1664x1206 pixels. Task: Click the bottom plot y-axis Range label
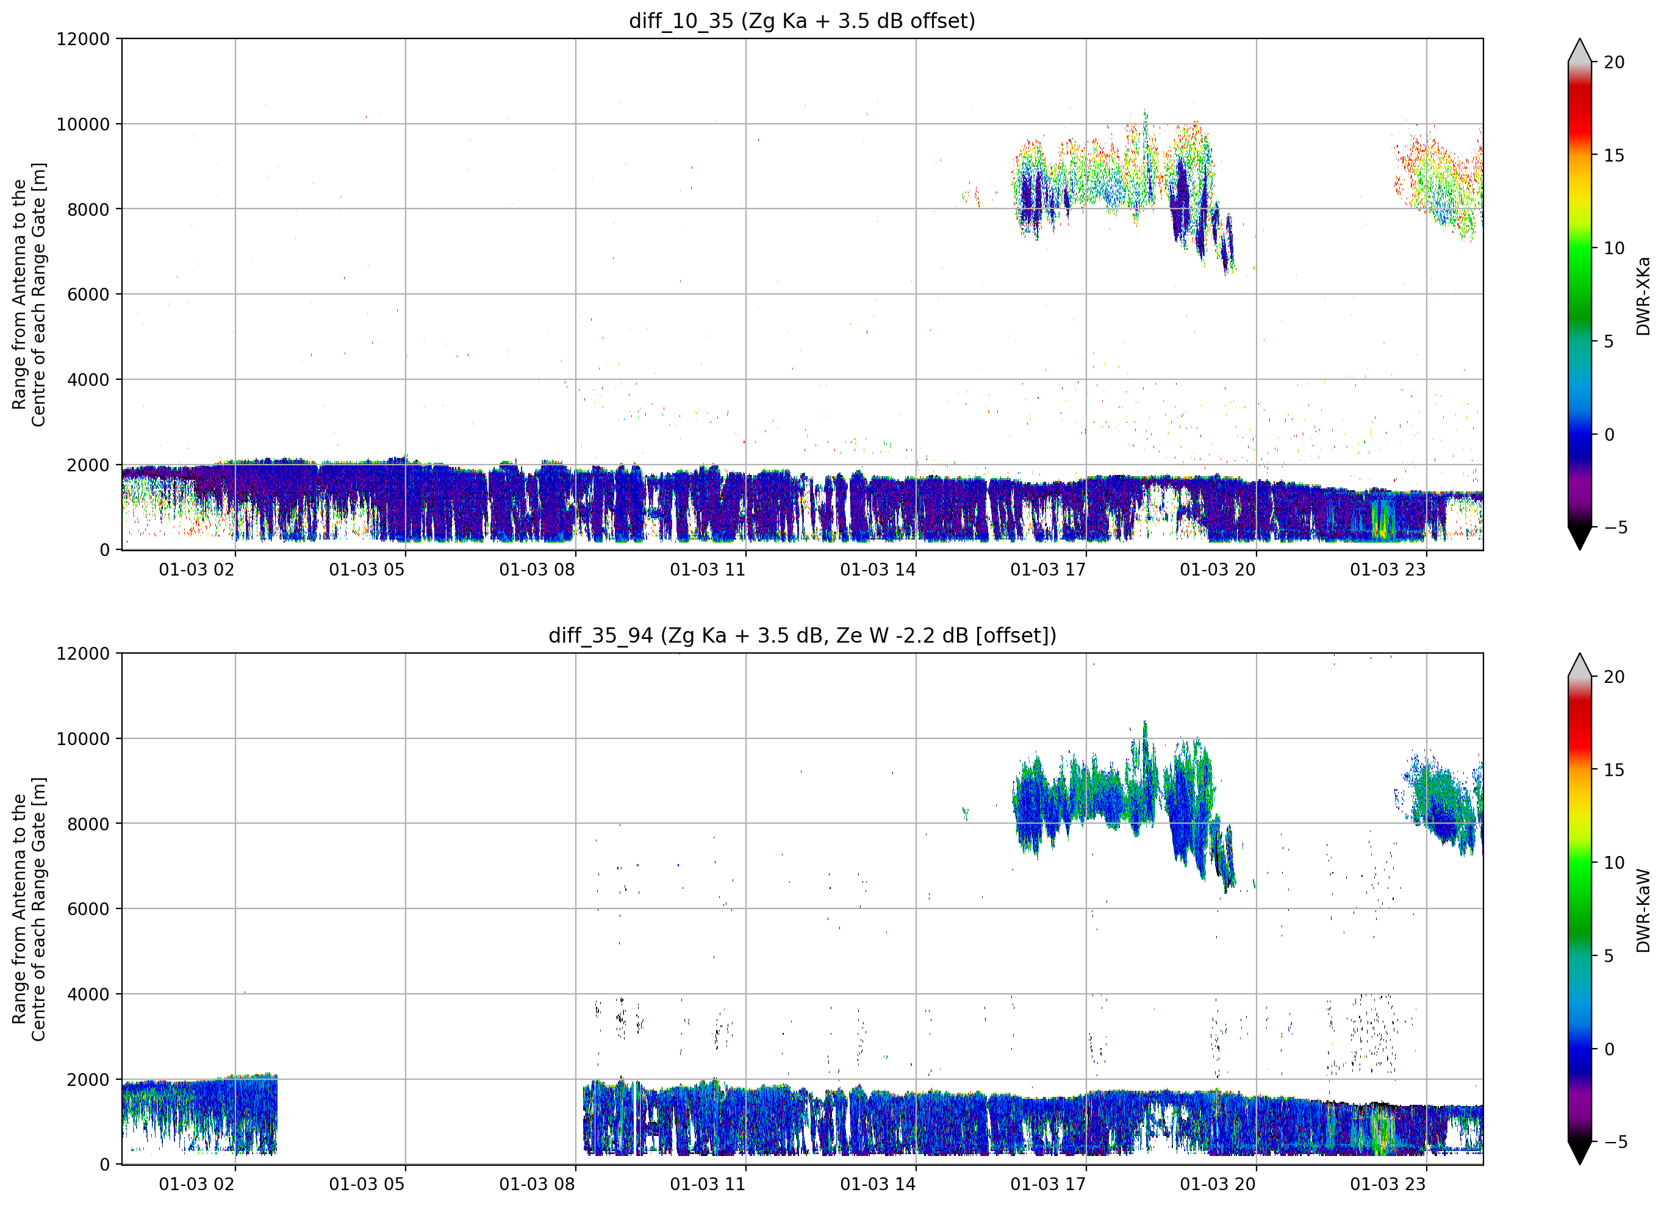coord(29,909)
